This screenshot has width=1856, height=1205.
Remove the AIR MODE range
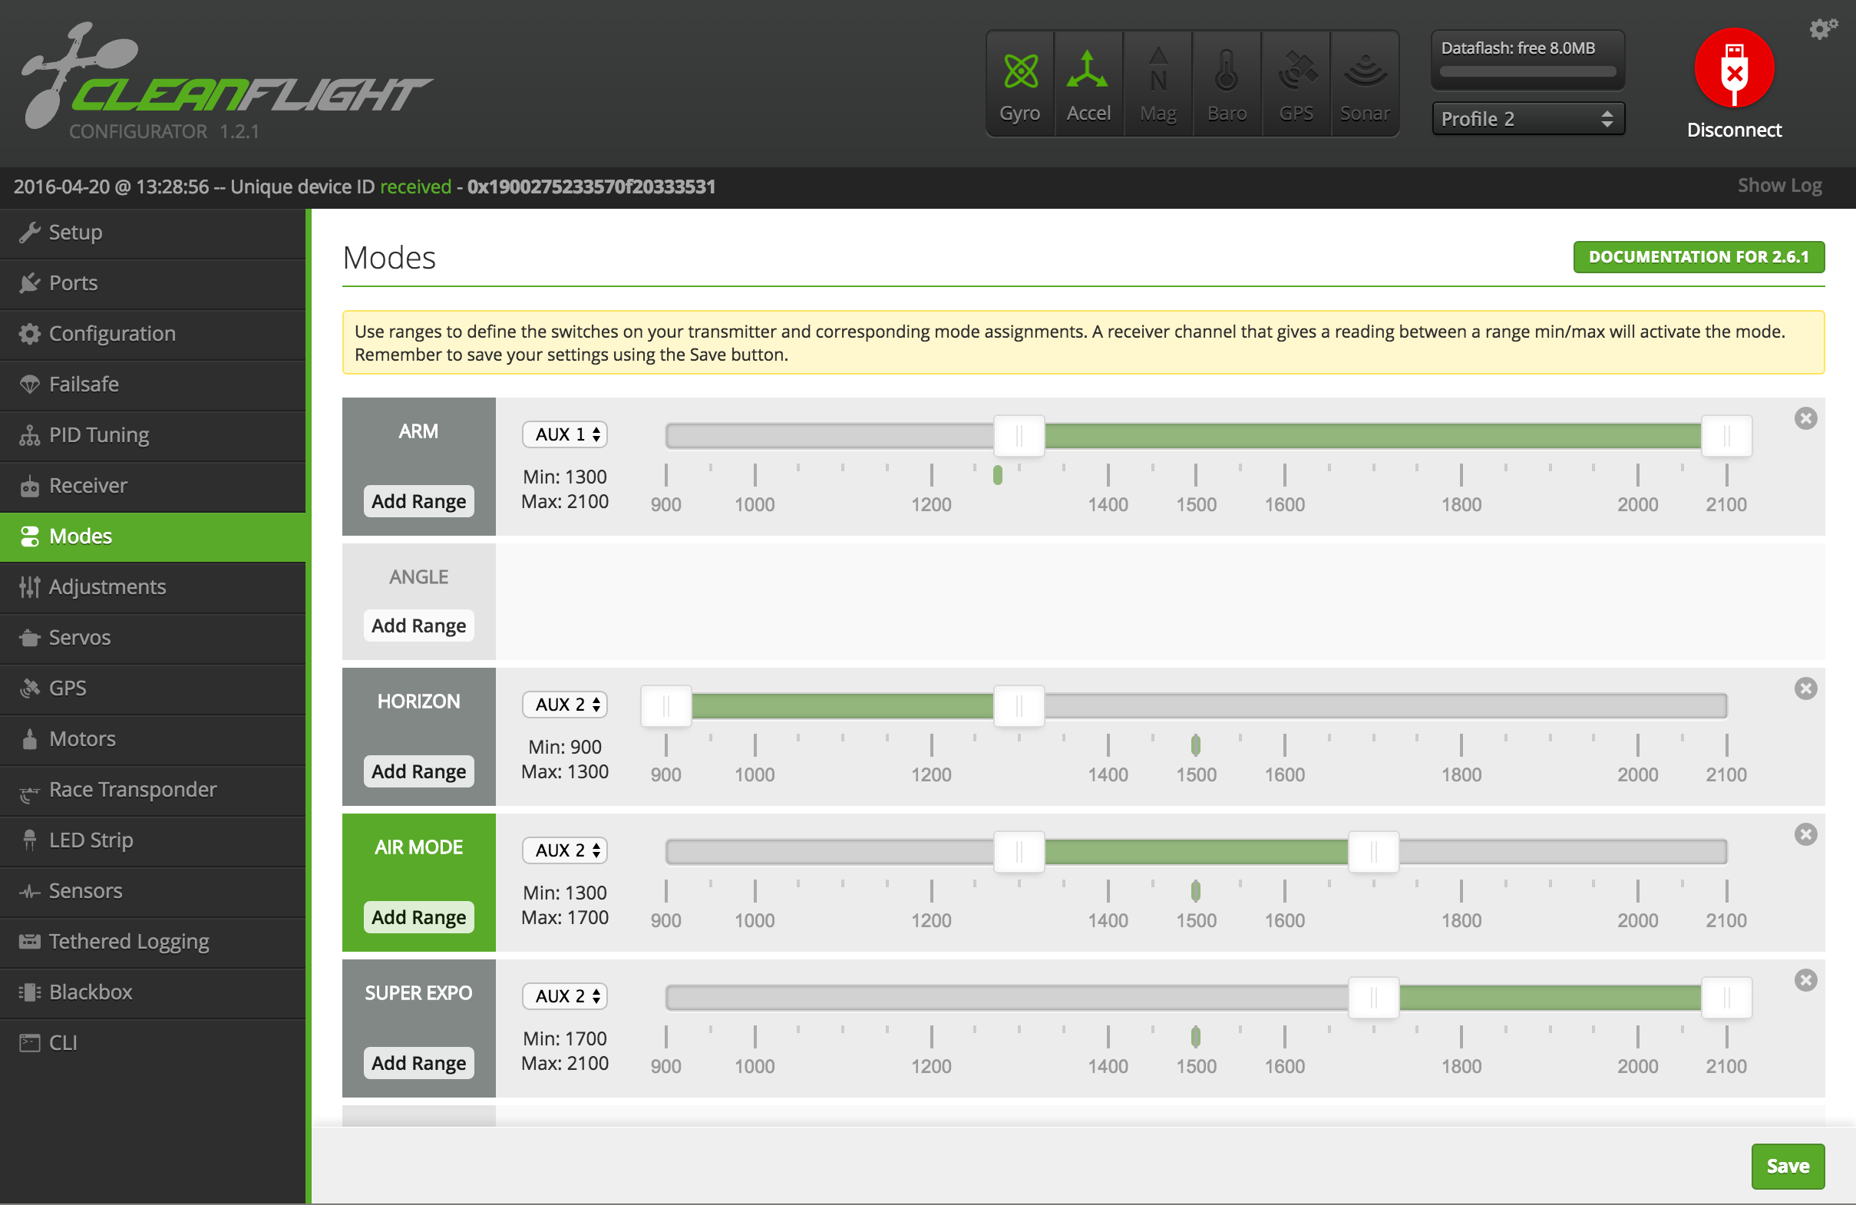pos(1805,834)
